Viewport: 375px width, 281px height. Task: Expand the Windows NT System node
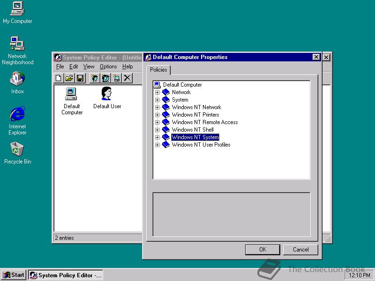[157, 137]
